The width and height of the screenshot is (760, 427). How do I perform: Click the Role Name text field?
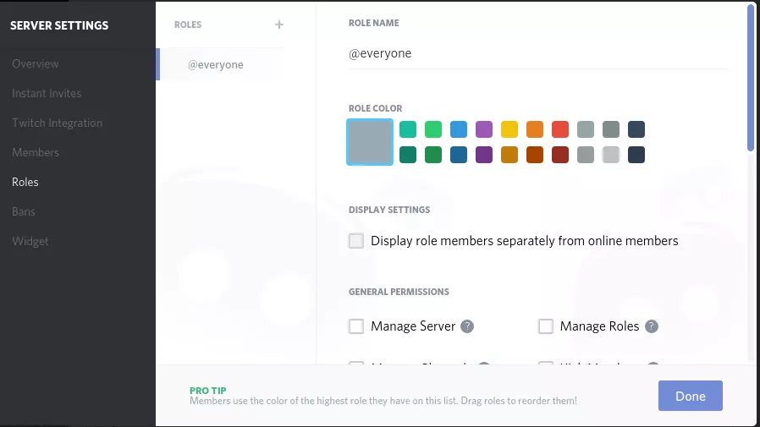(537, 53)
